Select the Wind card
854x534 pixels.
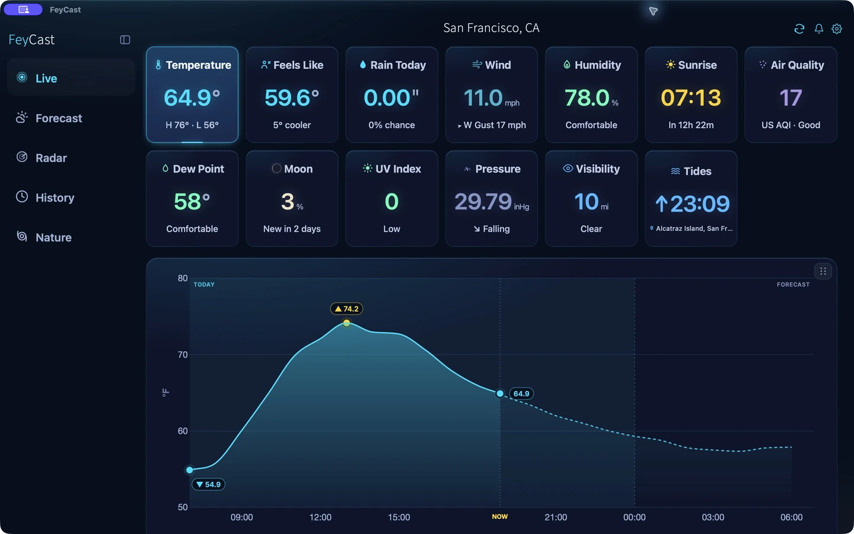[x=492, y=95]
